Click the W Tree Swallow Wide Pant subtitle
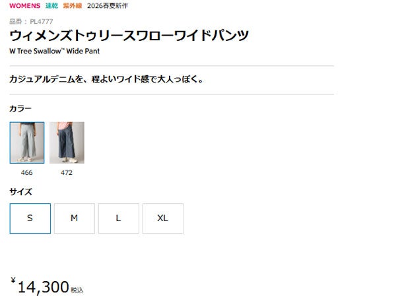This screenshot has width=396, height=297. 55,51
